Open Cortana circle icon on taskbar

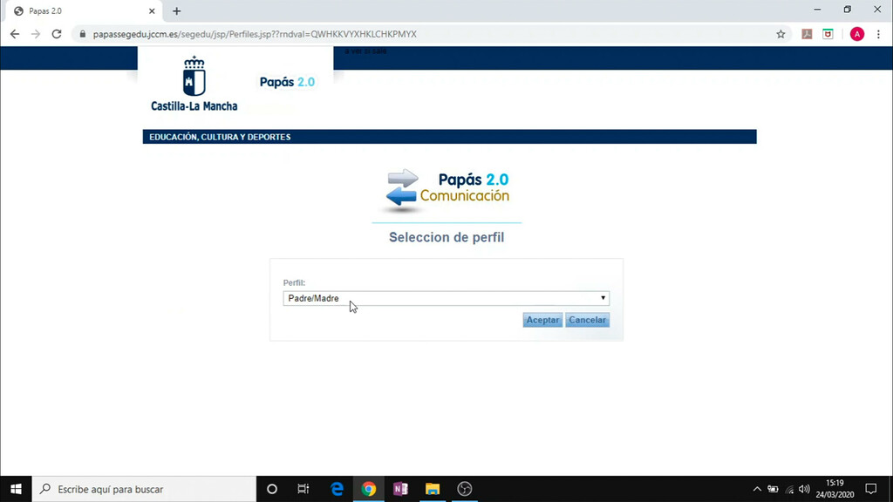[x=272, y=489]
